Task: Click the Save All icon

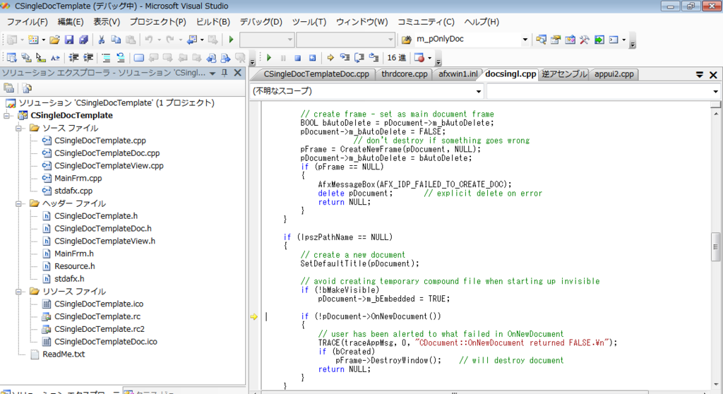Action: [x=83, y=40]
